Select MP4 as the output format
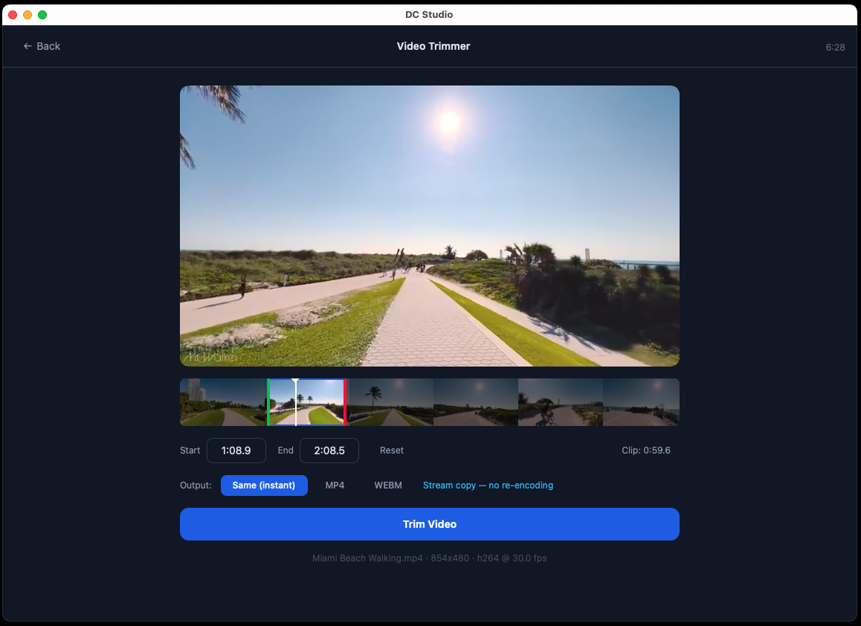The image size is (861, 626). pos(335,485)
